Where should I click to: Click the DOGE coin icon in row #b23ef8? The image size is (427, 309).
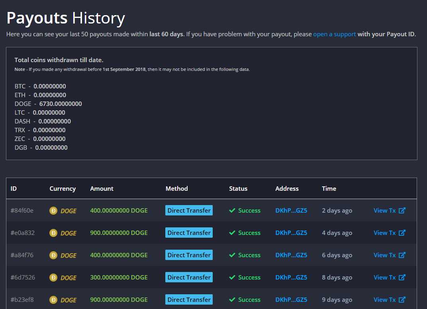[x=53, y=300]
